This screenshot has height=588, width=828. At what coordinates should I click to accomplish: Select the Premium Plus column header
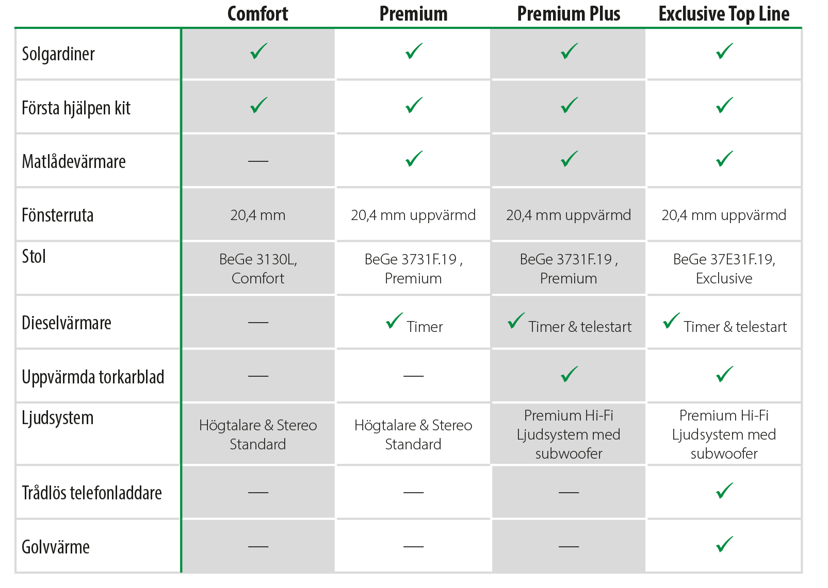[x=569, y=14]
